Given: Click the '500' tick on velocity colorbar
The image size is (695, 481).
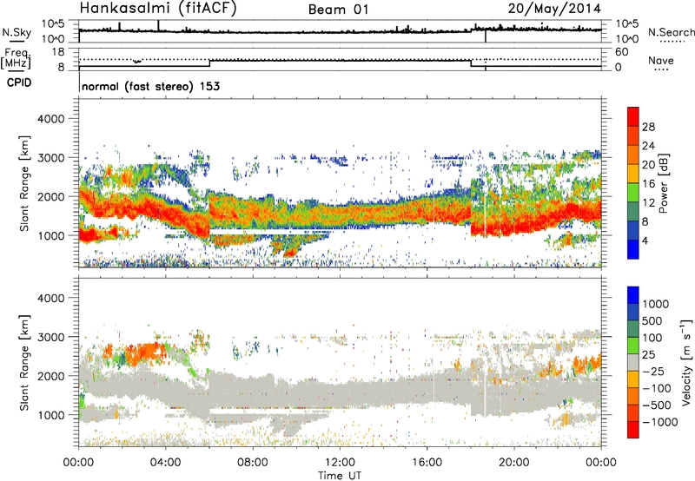Looking at the screenshot, I should (652, 320).
